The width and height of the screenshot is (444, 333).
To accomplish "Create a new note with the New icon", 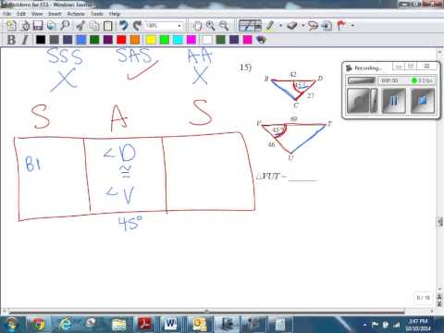I will point(11,26).
